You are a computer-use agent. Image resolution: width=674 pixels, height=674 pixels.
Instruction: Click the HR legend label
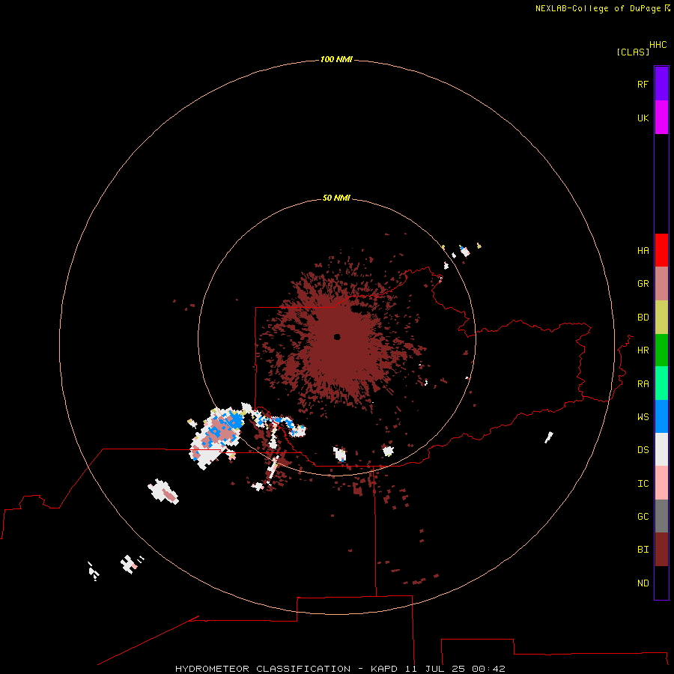point(643,350)
